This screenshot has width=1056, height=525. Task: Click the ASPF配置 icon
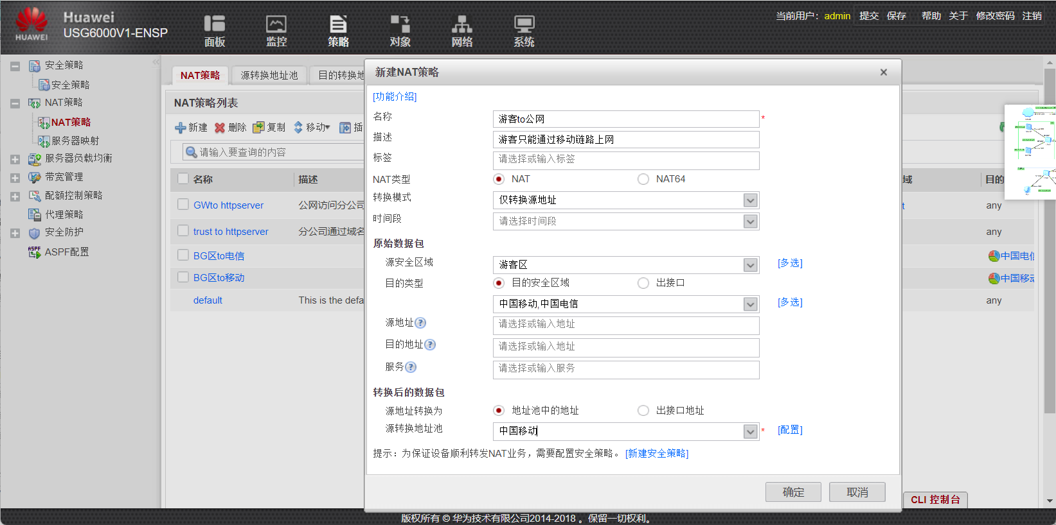[x=35, y=252]
